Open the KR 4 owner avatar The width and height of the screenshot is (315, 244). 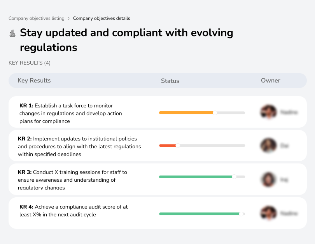point(268,213)
